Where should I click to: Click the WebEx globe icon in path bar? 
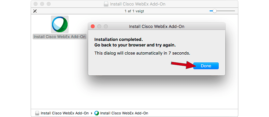click(x=97, y=113)
